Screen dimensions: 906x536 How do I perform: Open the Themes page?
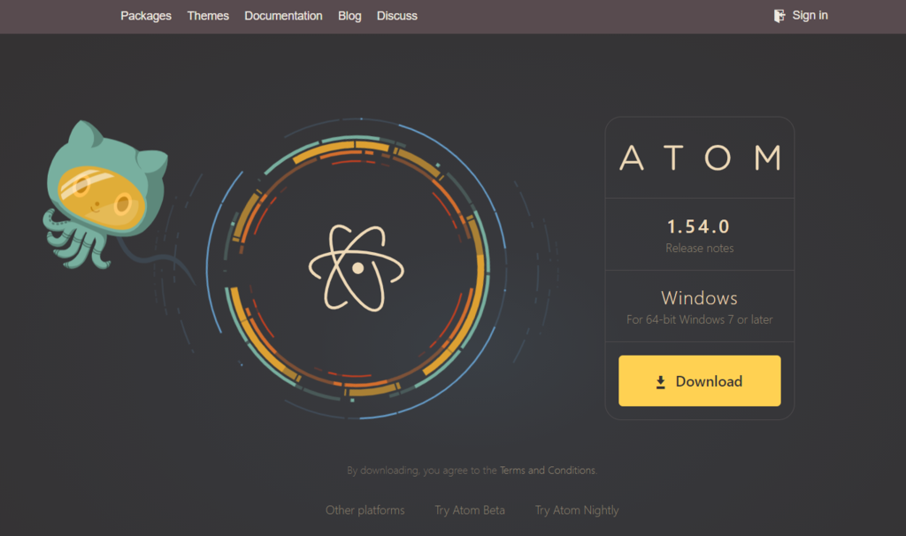(x=207, y=15)
